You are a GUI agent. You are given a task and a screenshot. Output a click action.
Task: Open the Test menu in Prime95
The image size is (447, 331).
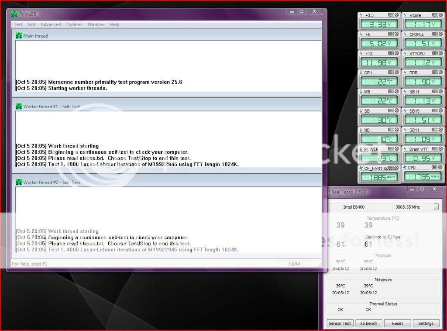18,24
